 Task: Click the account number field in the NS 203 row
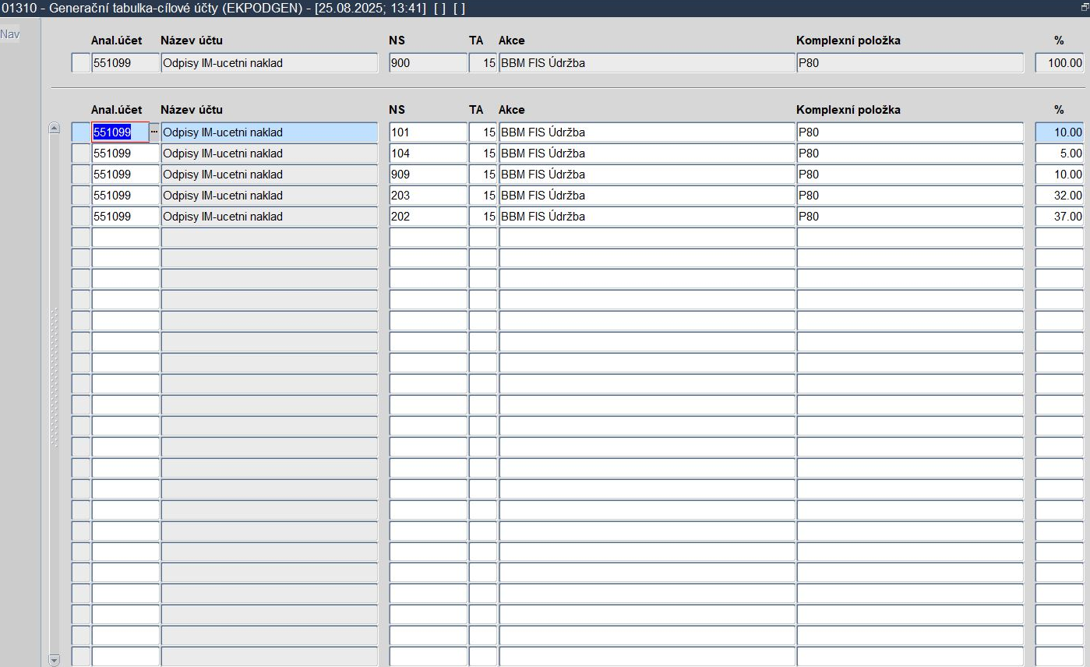click(125, 196)
